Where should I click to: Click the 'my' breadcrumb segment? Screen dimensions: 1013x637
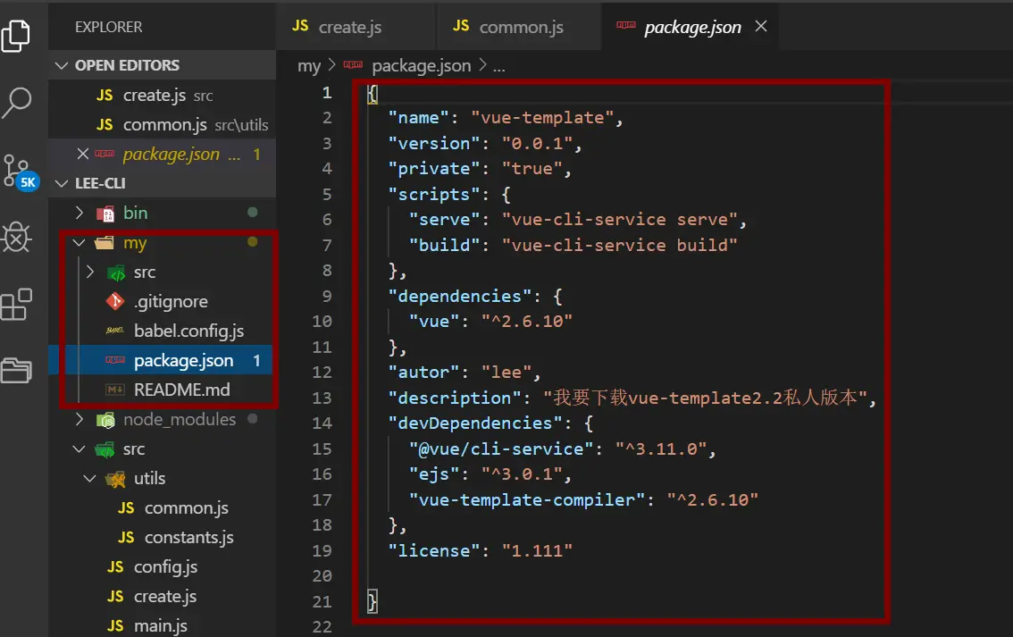[309, 66]
